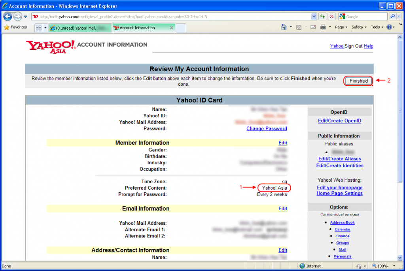The image size is (405, 271).
Task: Click the Print icon in command bar
Action: click(x=323, y=27)
